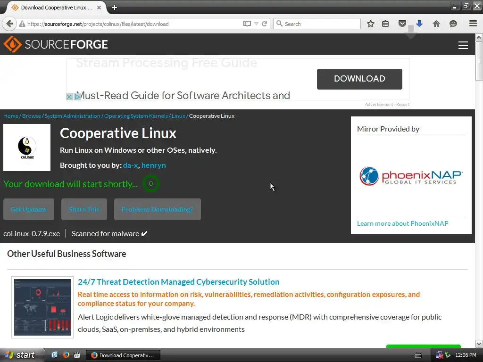Open henryn author profile link
Screen dimensions: 483x362
point(153,165)
